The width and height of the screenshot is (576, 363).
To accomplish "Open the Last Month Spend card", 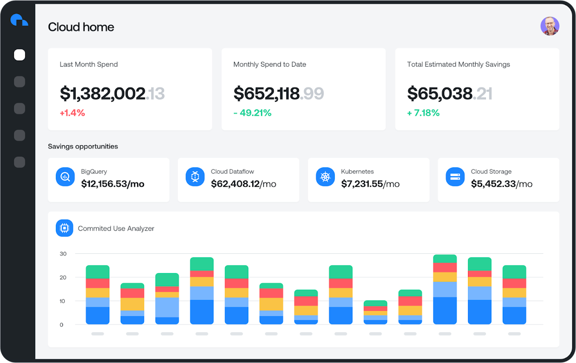I will [x=130, y=89].
